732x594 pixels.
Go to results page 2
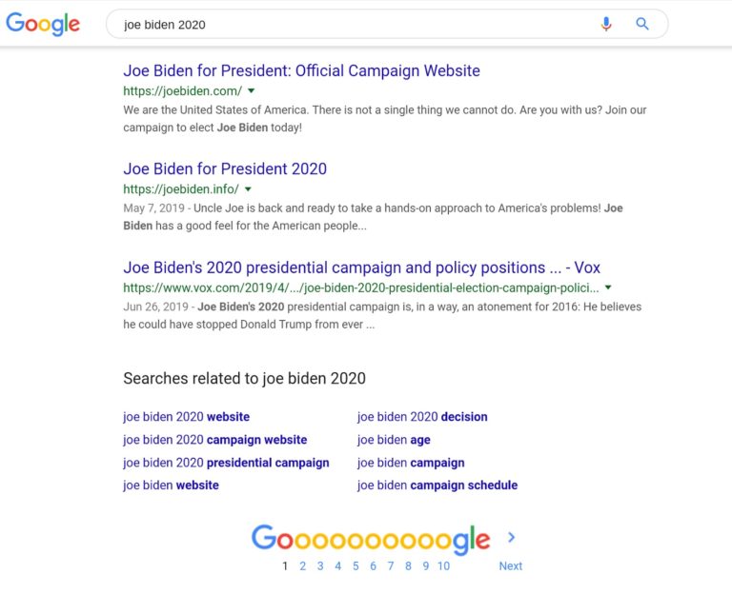tap(303, 566)
